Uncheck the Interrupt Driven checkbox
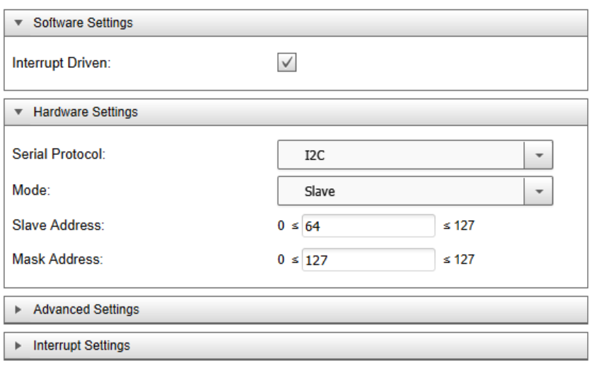Screen dimensions: 592x368 287,63
